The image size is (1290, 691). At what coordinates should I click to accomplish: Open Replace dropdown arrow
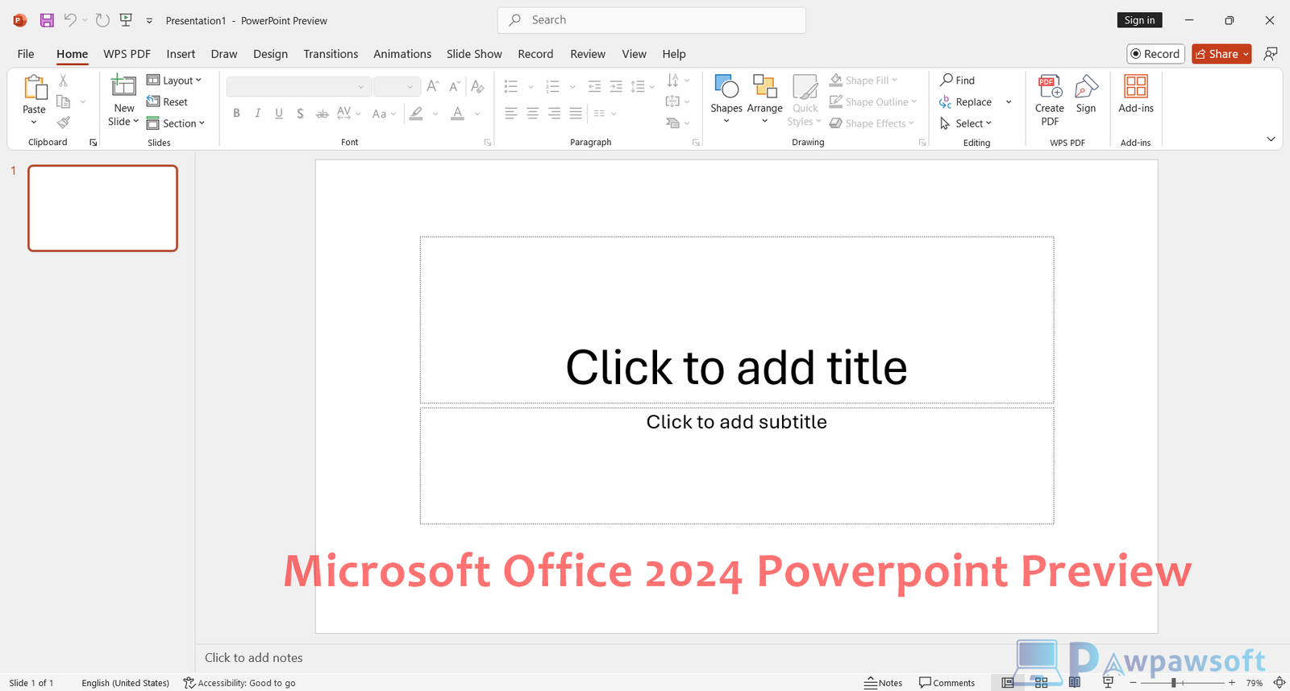(x=1009, y=102)
